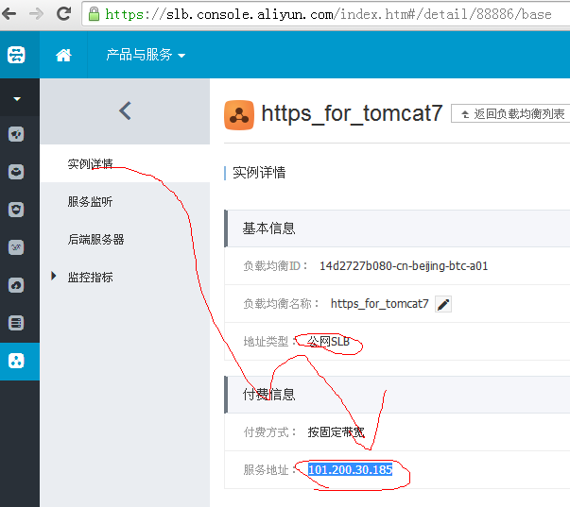Click the load balancer ID 14d2727b080-cn-bejing-btc-a01

(x=404, y=266)
